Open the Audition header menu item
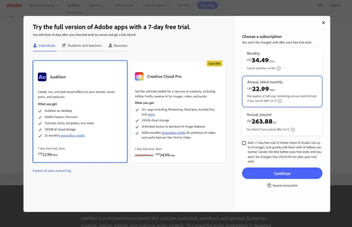 pos(74,5)
